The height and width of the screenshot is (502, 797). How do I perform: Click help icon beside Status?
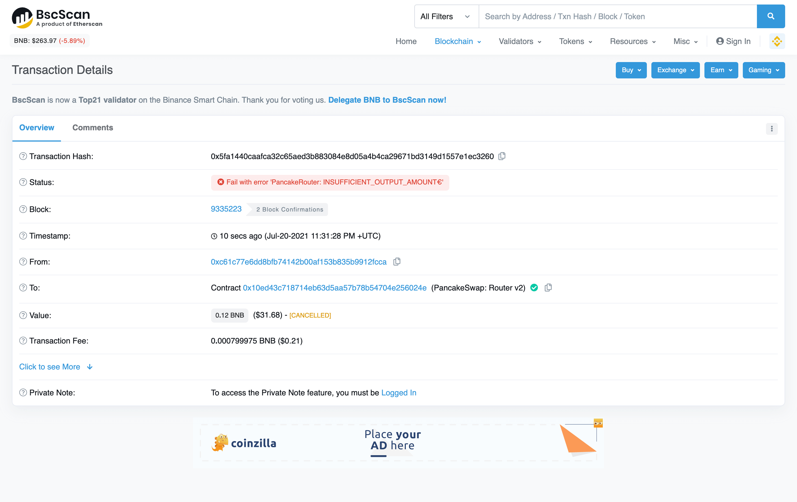point(23,182)
